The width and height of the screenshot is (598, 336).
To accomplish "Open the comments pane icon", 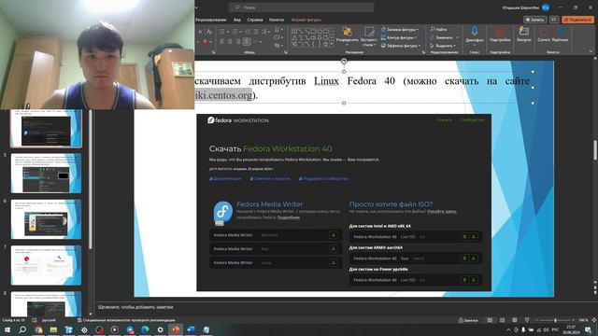I will [x=554, y=20].
